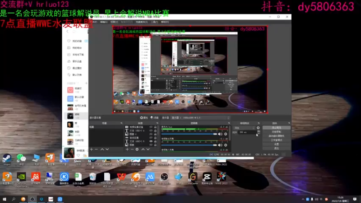Click the transition duration stepper arrows
Viewport: 361px width, 203px height.
point(259,132)
